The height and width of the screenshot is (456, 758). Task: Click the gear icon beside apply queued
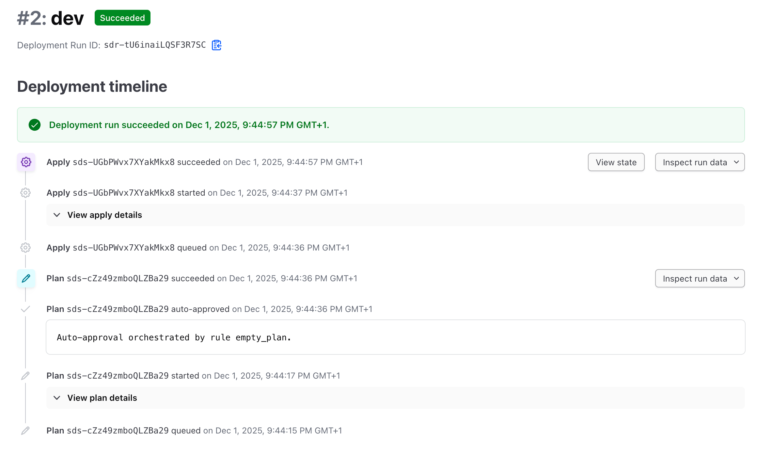[25, 248]
